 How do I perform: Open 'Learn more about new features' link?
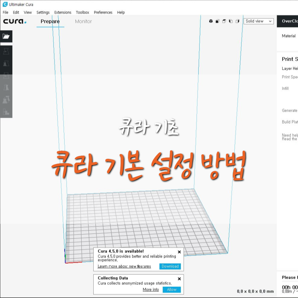(124, 266)
